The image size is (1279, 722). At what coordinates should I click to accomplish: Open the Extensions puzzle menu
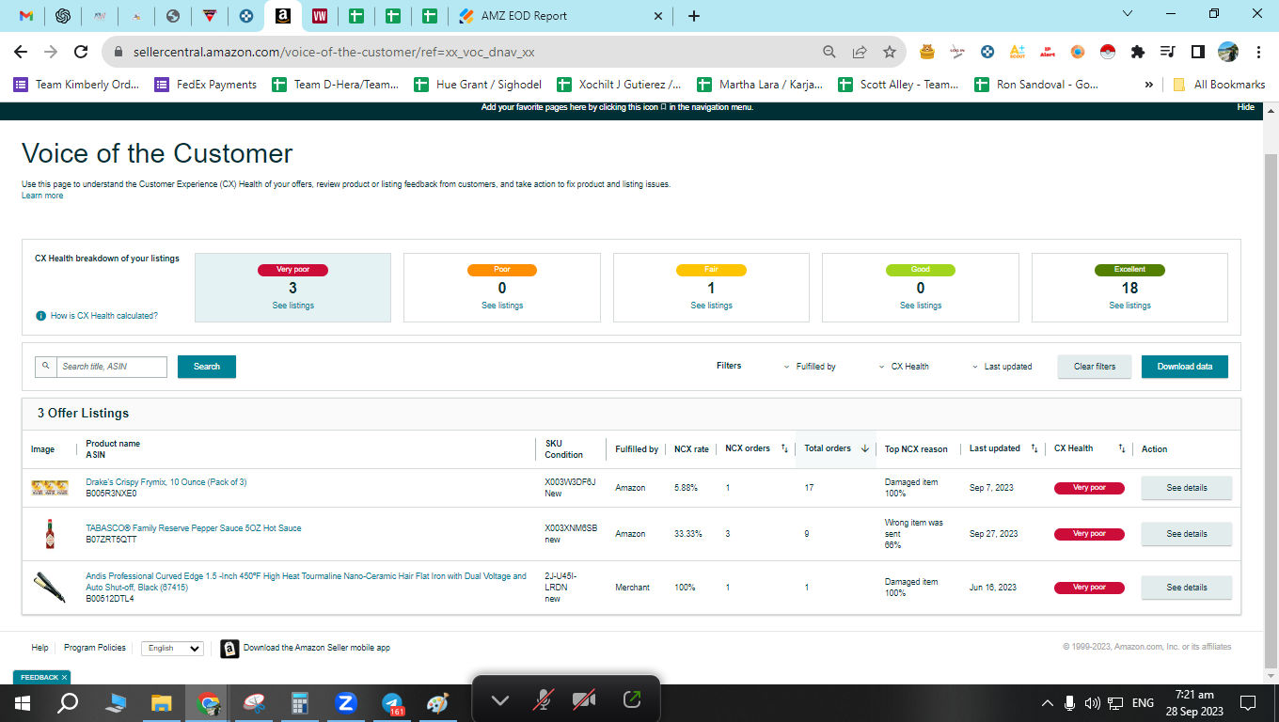(x=1138, y=52)
